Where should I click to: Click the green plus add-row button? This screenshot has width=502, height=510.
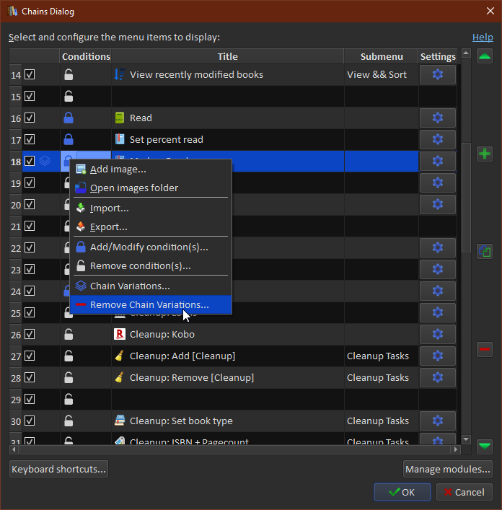click(x=485, y=154)
